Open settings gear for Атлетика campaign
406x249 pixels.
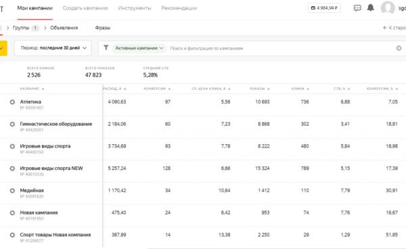coord(12,102)
